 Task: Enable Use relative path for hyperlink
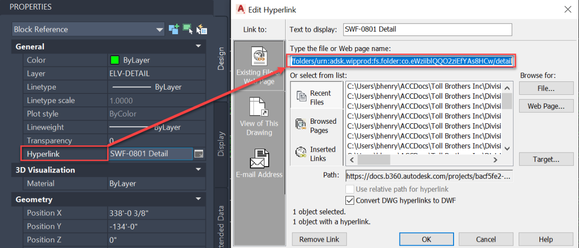tap(350, 189)
